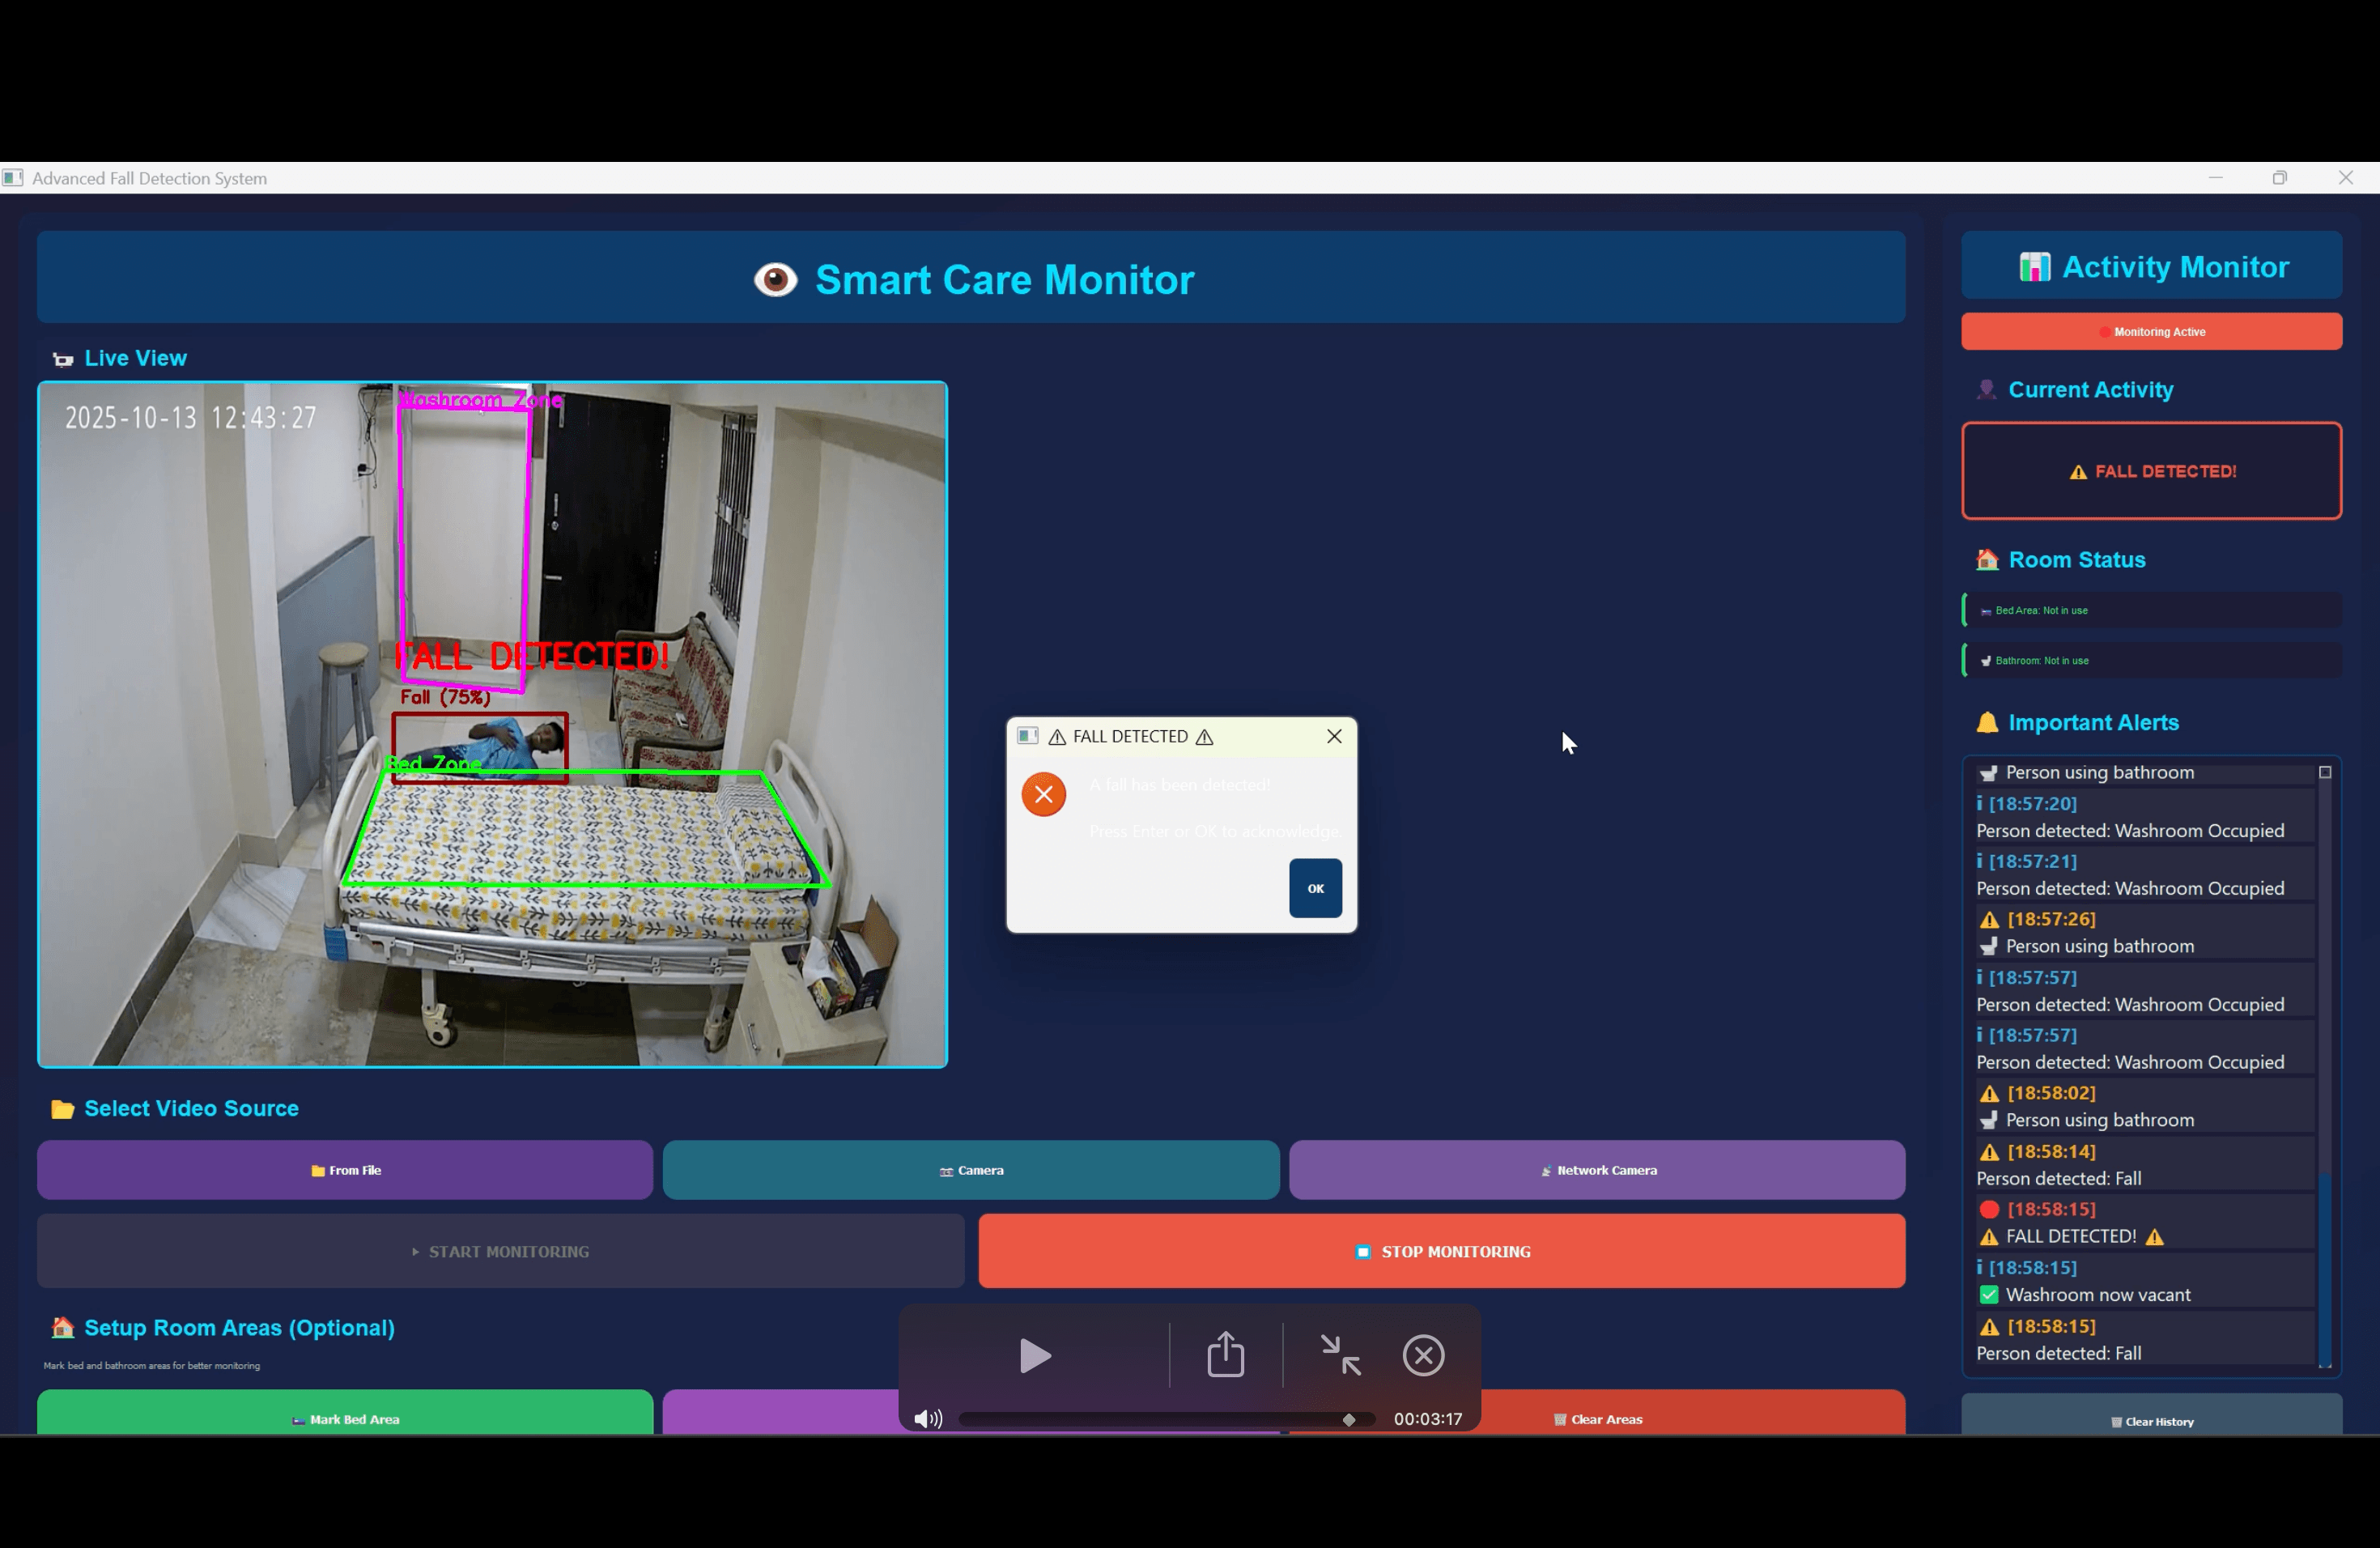
Task: Click the eye icon in Smart Care Monitor header
Action: click(x=775, y=280)
